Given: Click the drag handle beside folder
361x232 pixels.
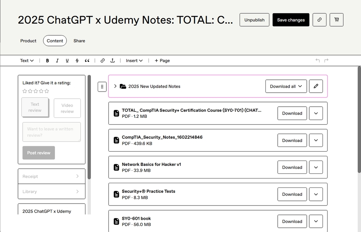Looking at the screenshot, I should coord(102,87).
